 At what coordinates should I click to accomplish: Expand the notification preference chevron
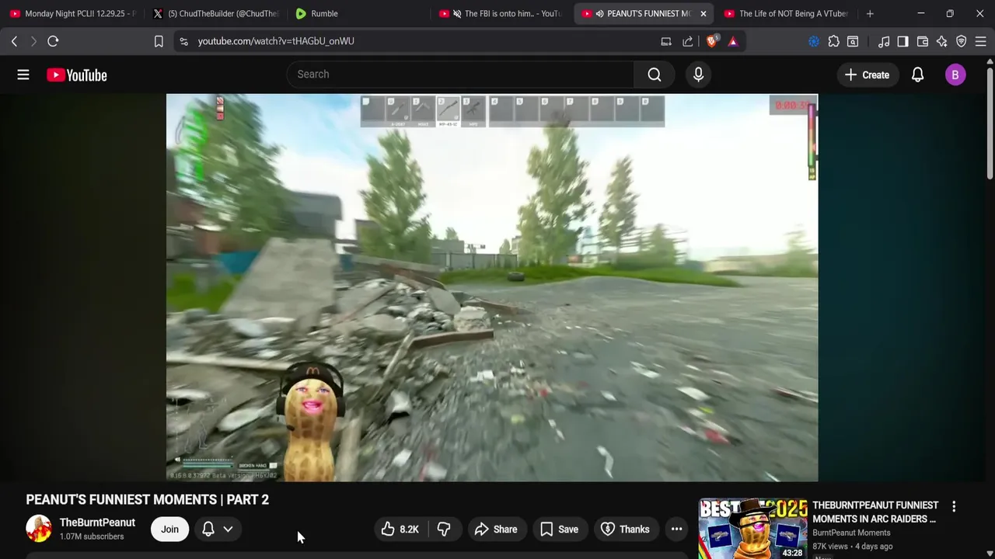point(228,529)
